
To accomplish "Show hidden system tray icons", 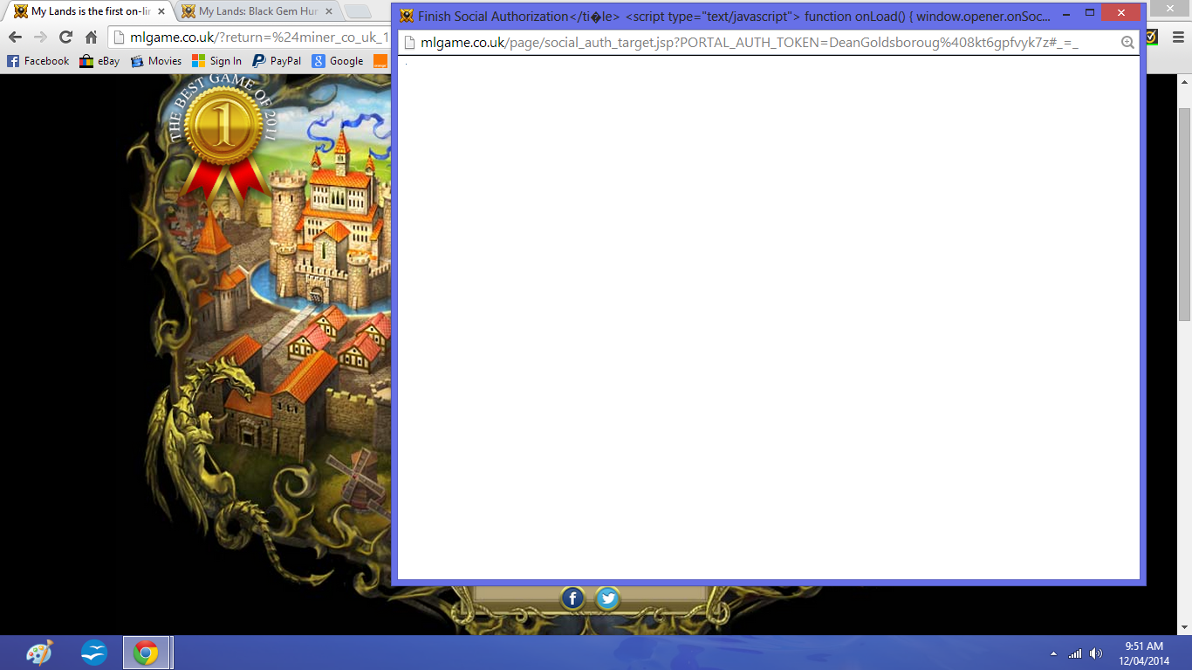I will click(x=1053, y=653).
